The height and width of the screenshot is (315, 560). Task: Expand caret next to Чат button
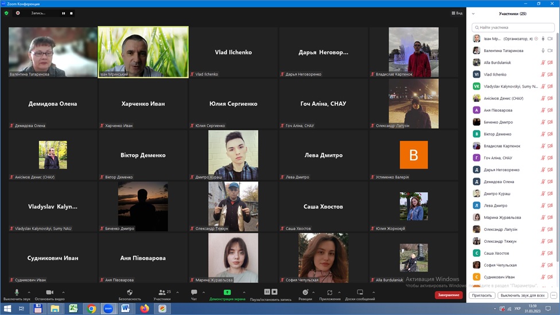[x=204, y=292]
